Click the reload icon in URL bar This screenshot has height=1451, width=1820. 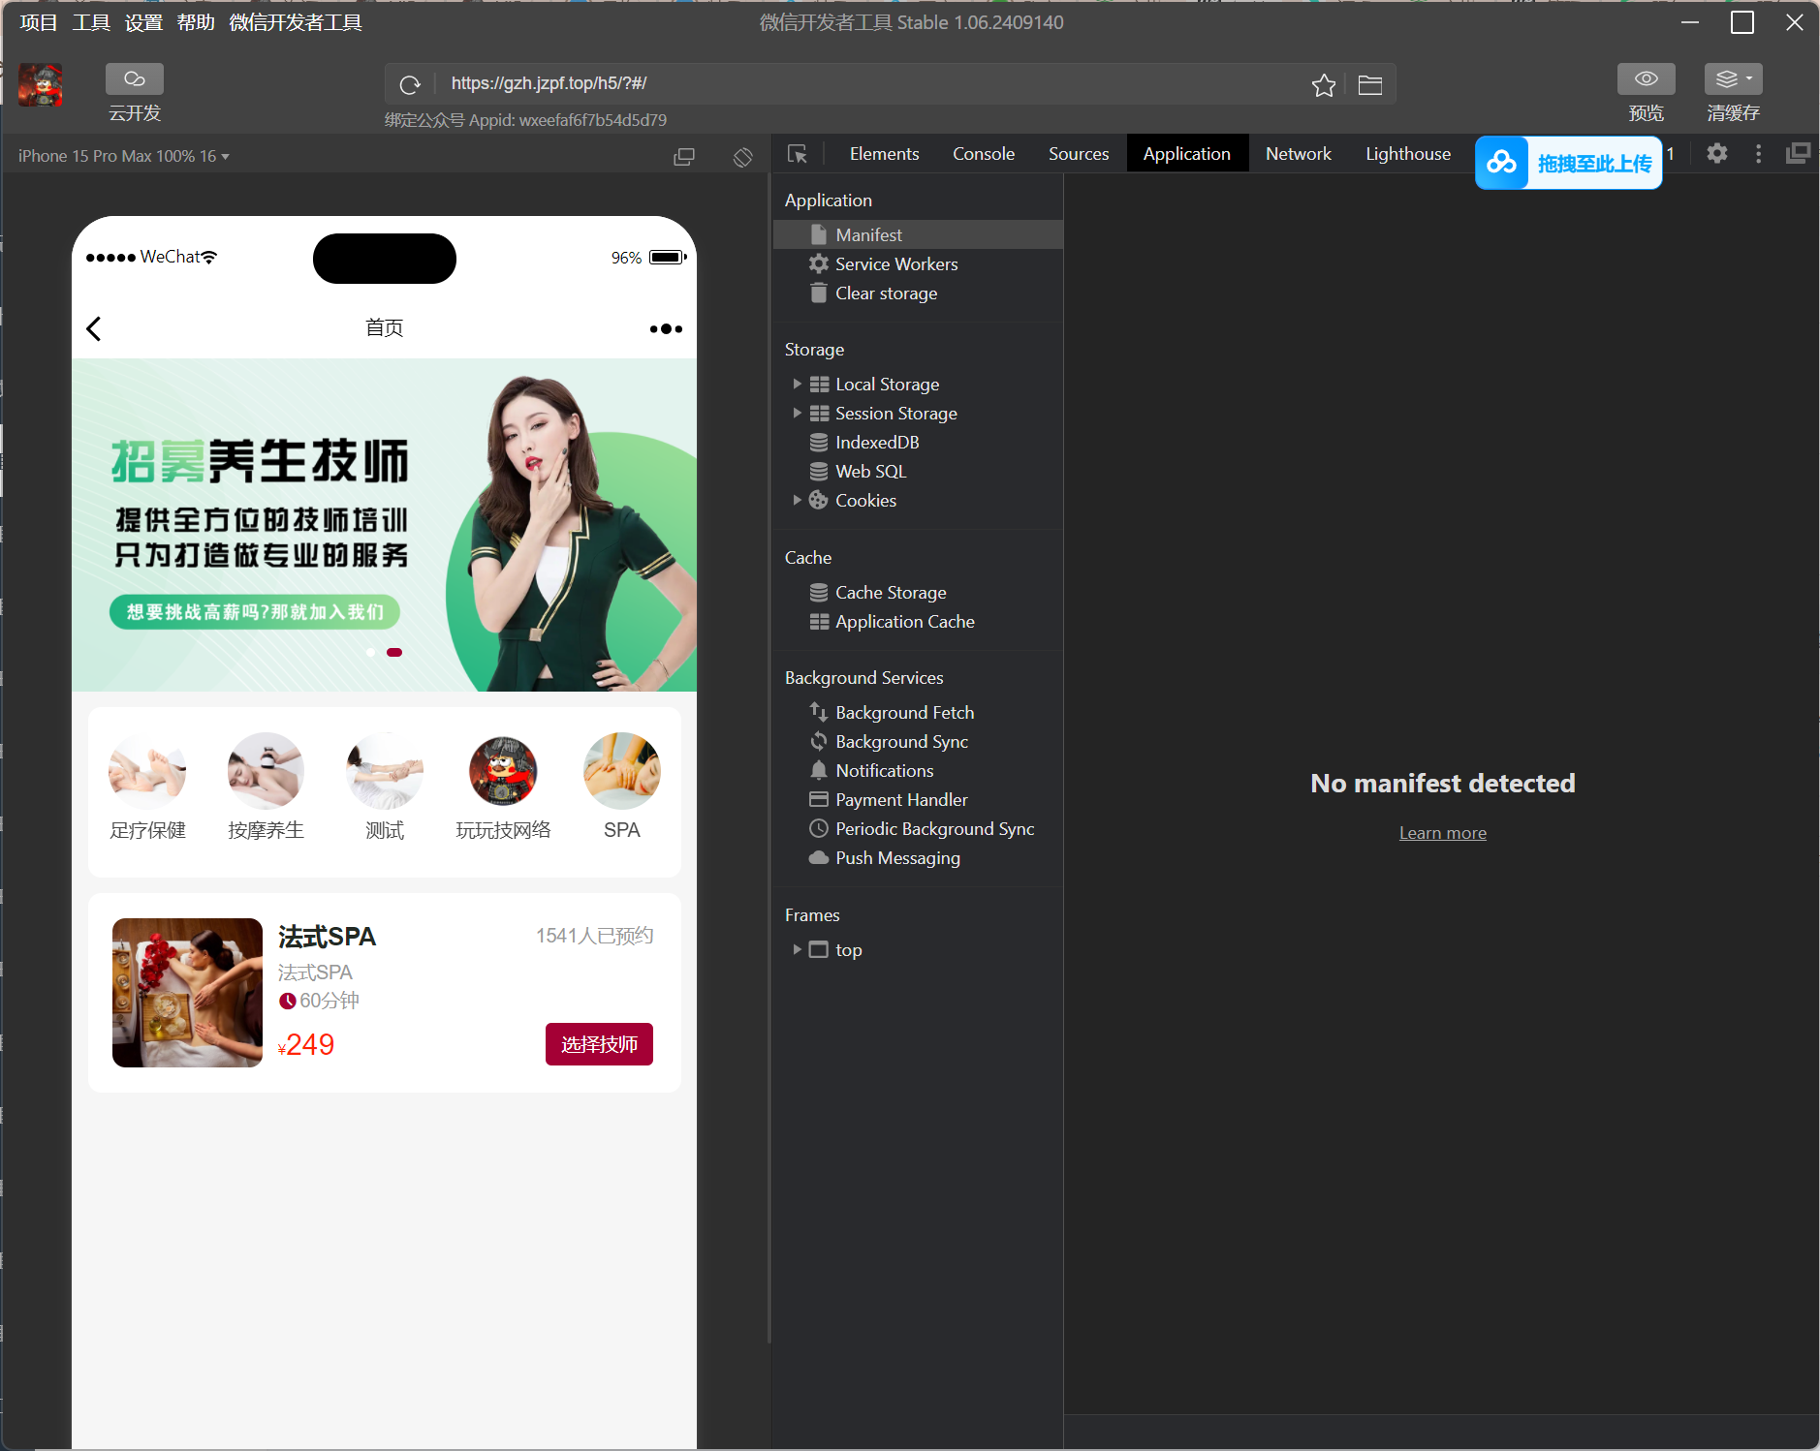pos(410,84)
